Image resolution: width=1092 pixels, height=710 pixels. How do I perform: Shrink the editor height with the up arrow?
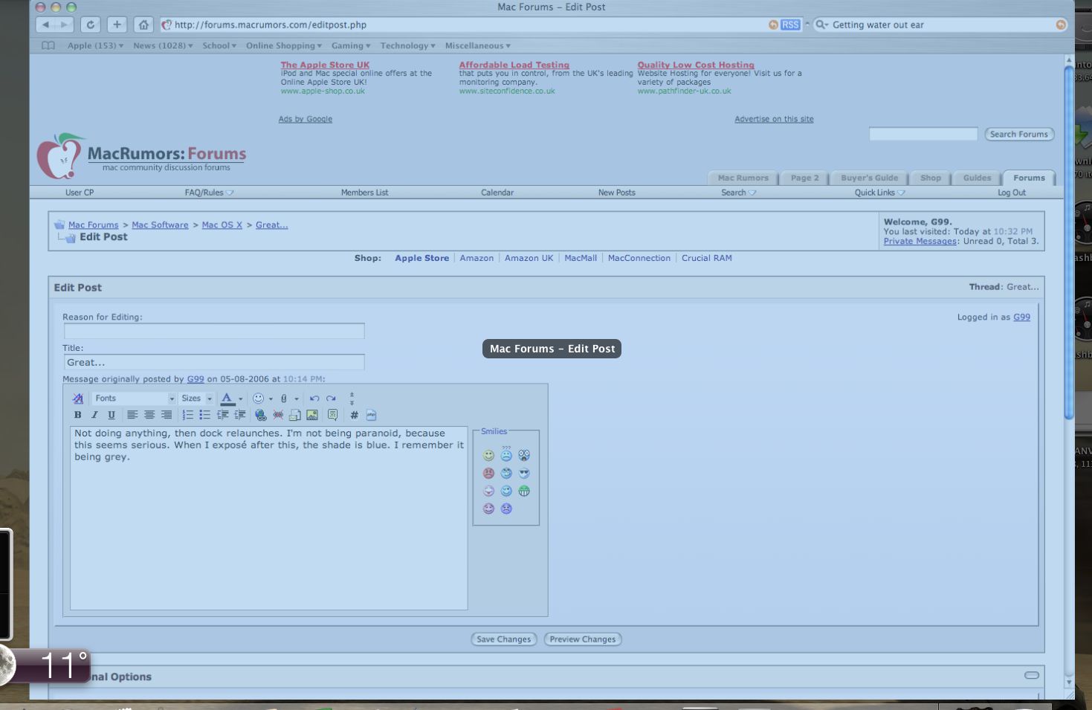[x=352, y=395]
